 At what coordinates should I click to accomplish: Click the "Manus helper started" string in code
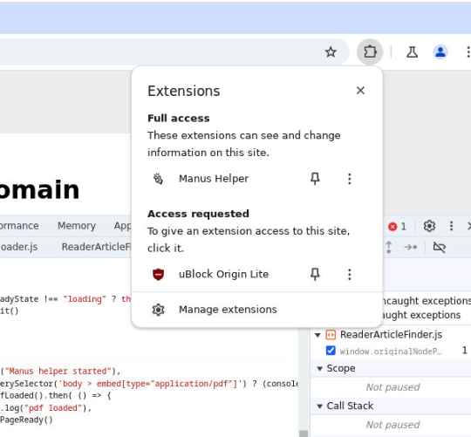(58, 372)
